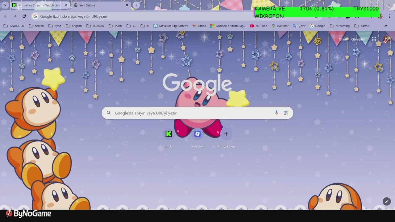Viewport: 395px width, 222px height.
Task: Open the ANADOLU bookmark folder
Action: [x=14, y=26]
